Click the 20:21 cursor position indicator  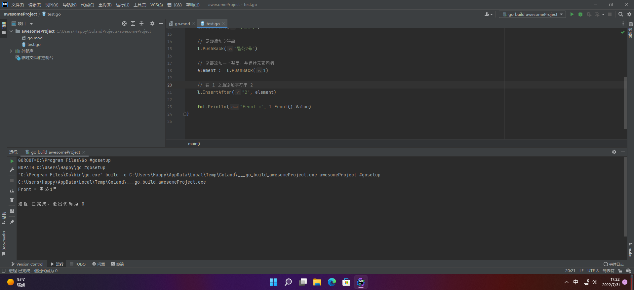[570, 271]
